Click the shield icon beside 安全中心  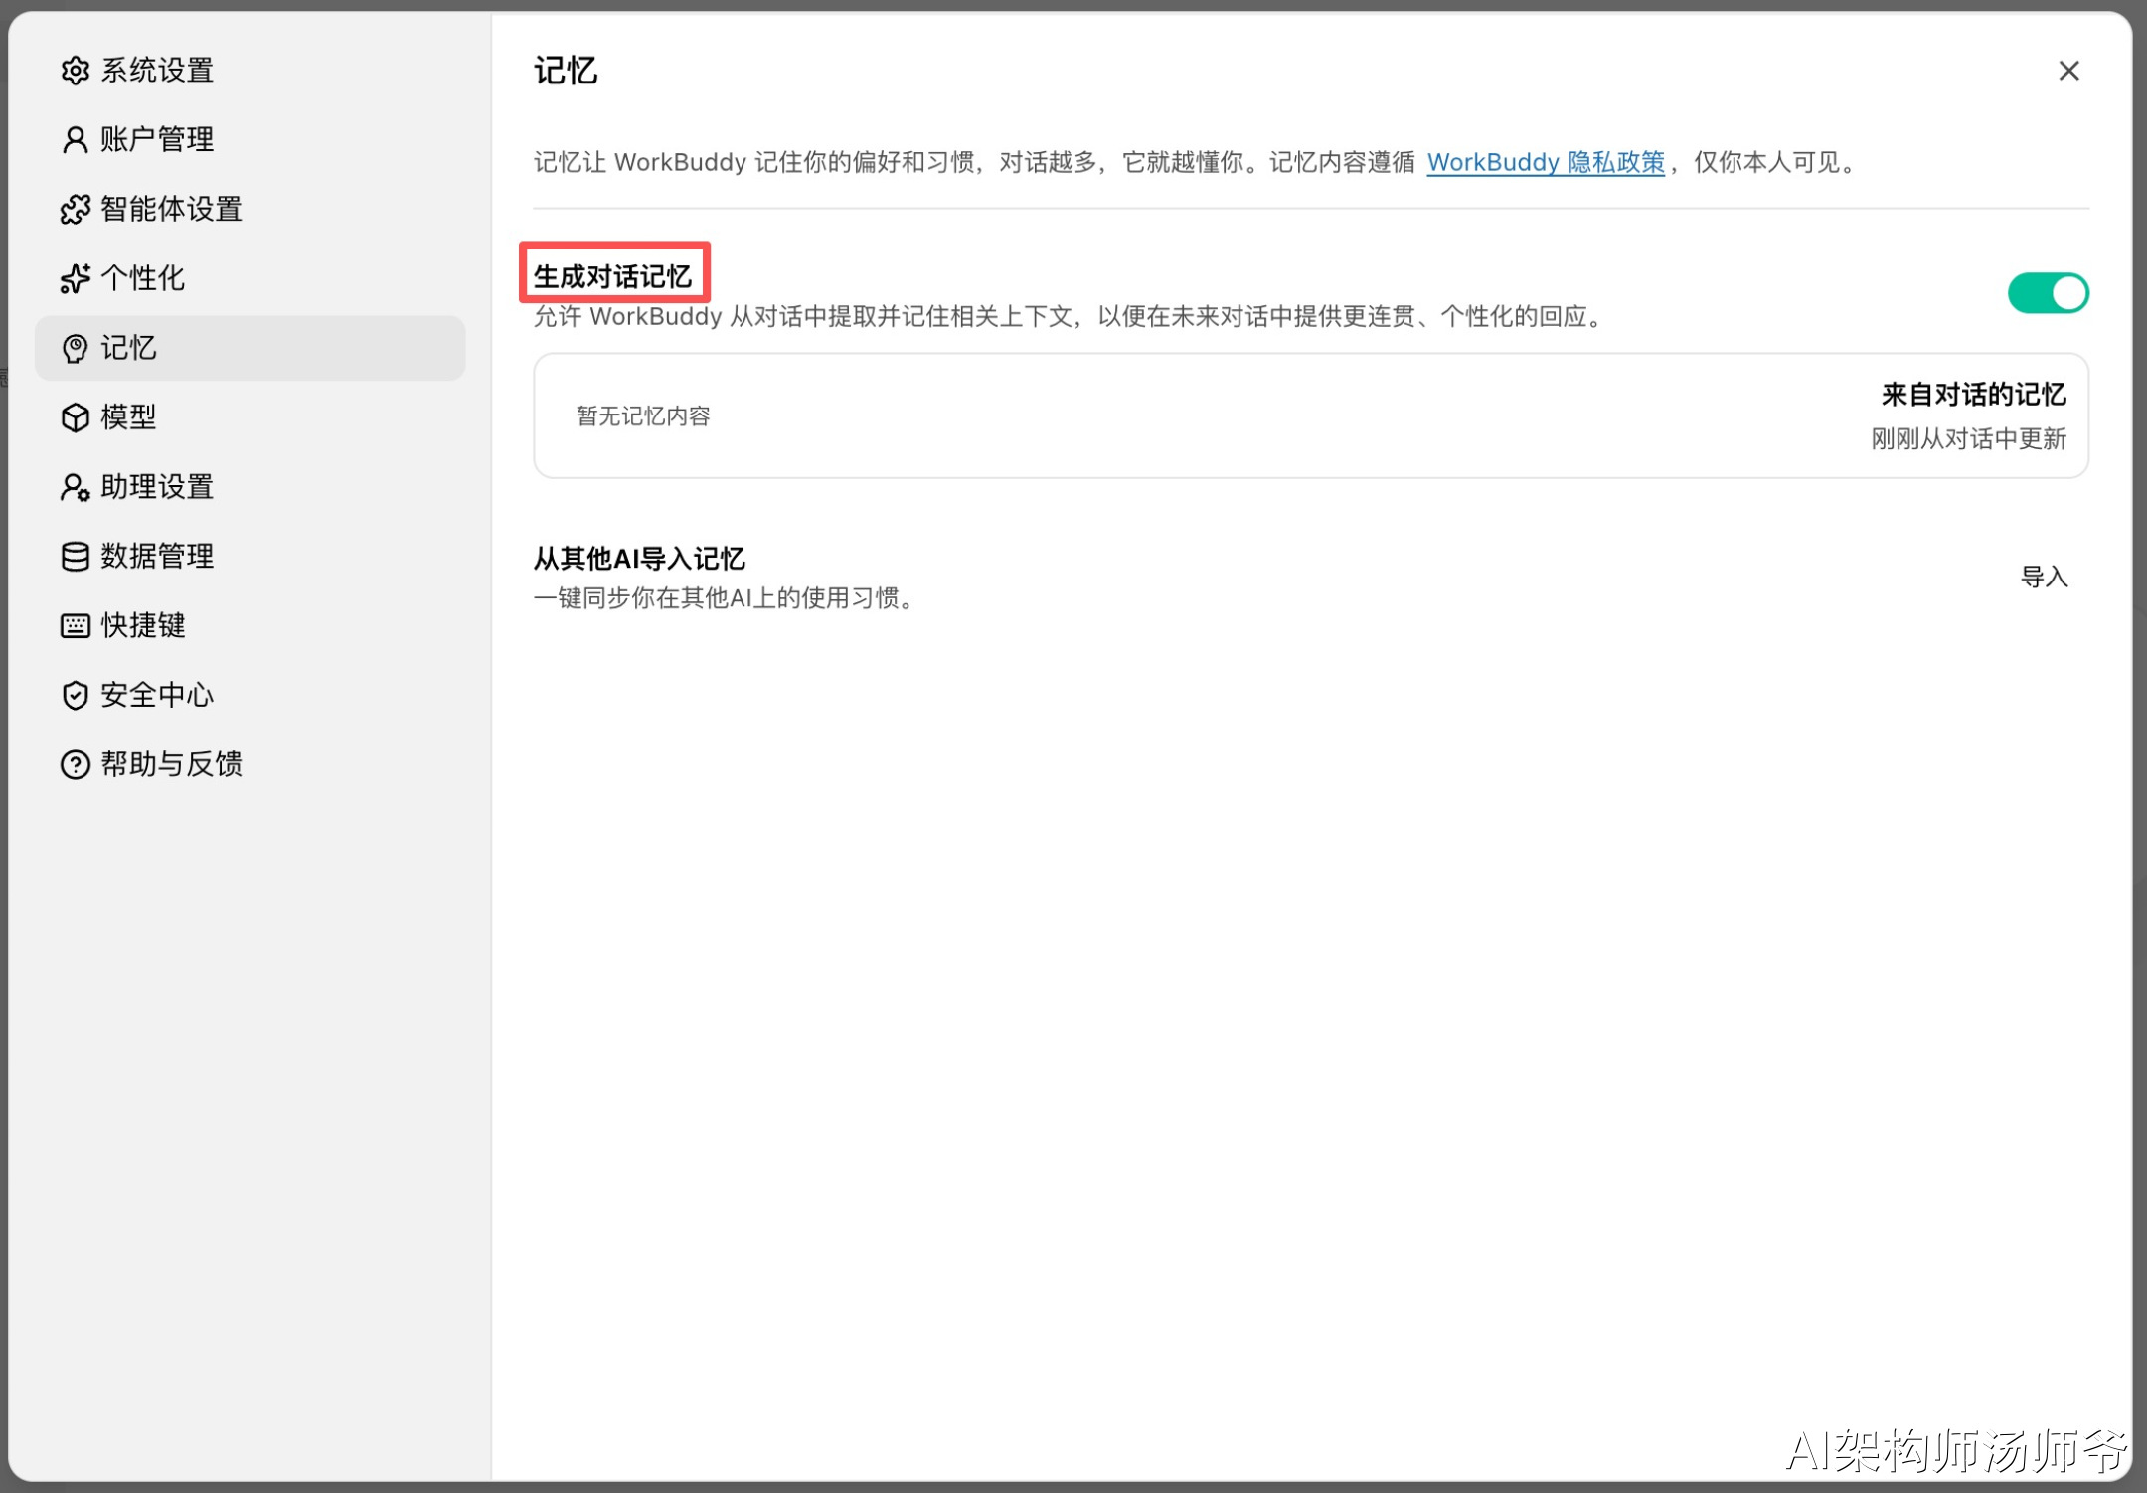(x=75, y=696)
